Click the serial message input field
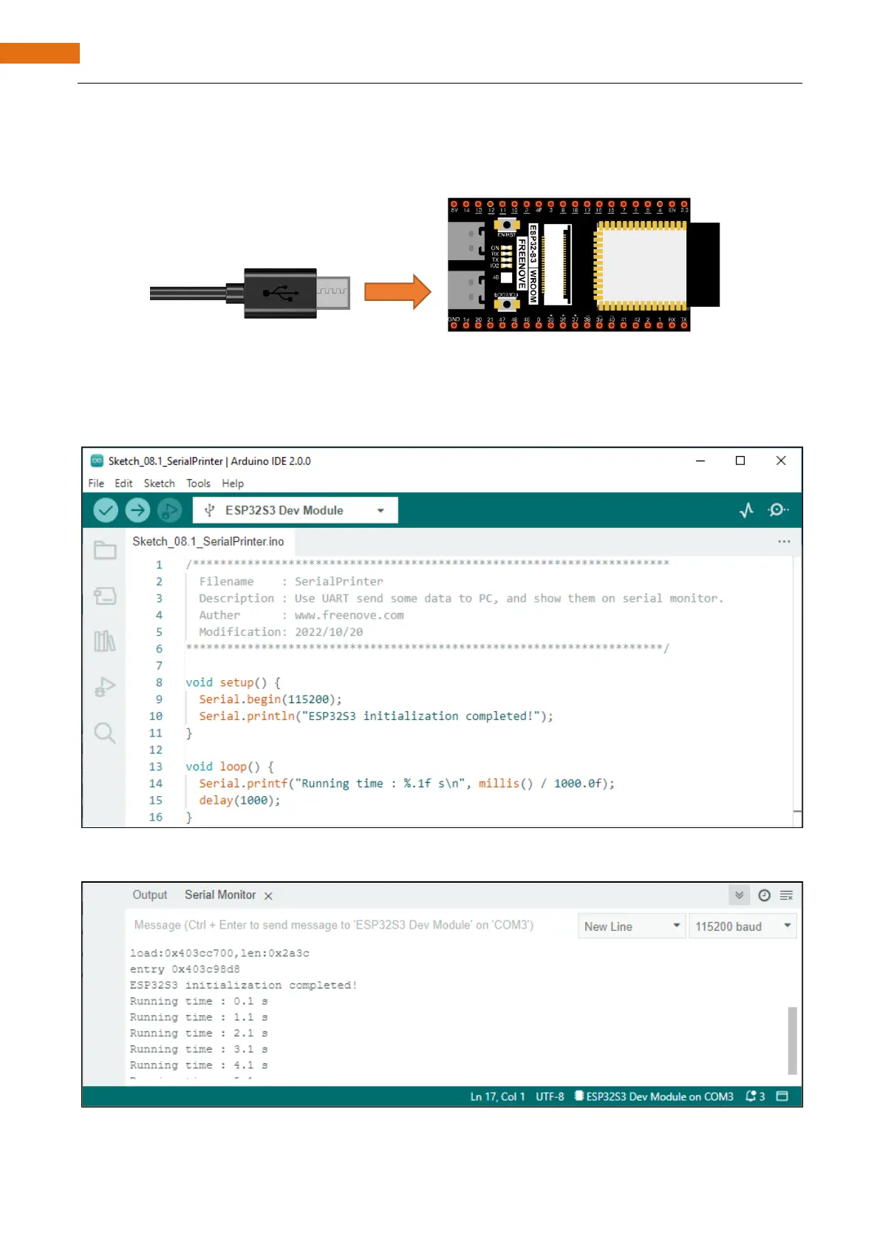The width and height of the screenshot is (880, 1245). 350,926
